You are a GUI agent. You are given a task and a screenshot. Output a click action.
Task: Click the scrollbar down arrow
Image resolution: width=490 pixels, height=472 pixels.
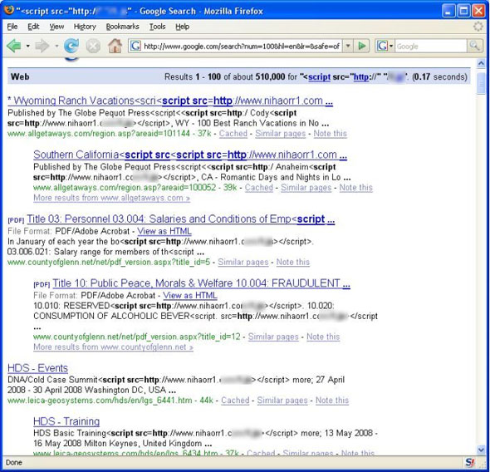tap(481, 450)
